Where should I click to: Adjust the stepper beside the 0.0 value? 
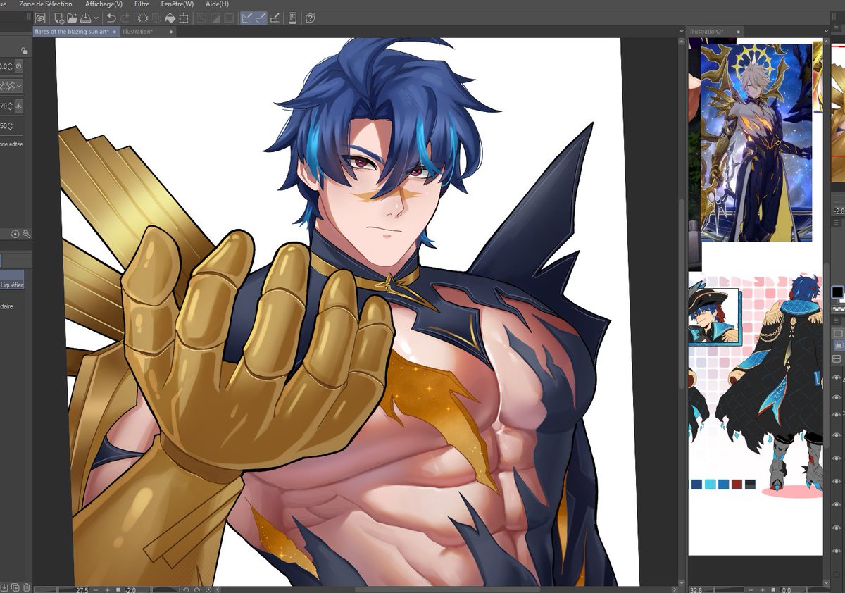pyautogui.click(x=9, y=66)
